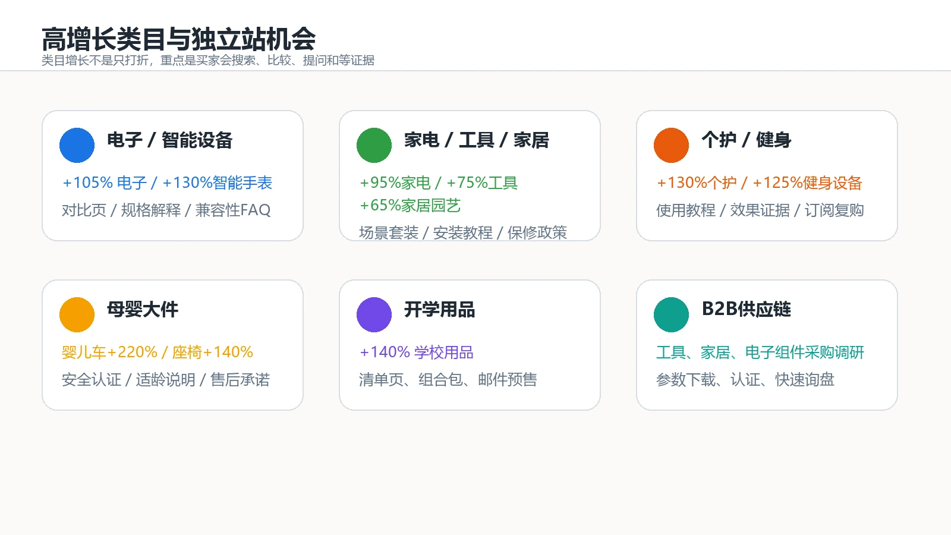Click the green circle beside 家电 / 工具 / 家居
Image resolution: width=951 pixels, height=535 pixels.
point(374,145)
